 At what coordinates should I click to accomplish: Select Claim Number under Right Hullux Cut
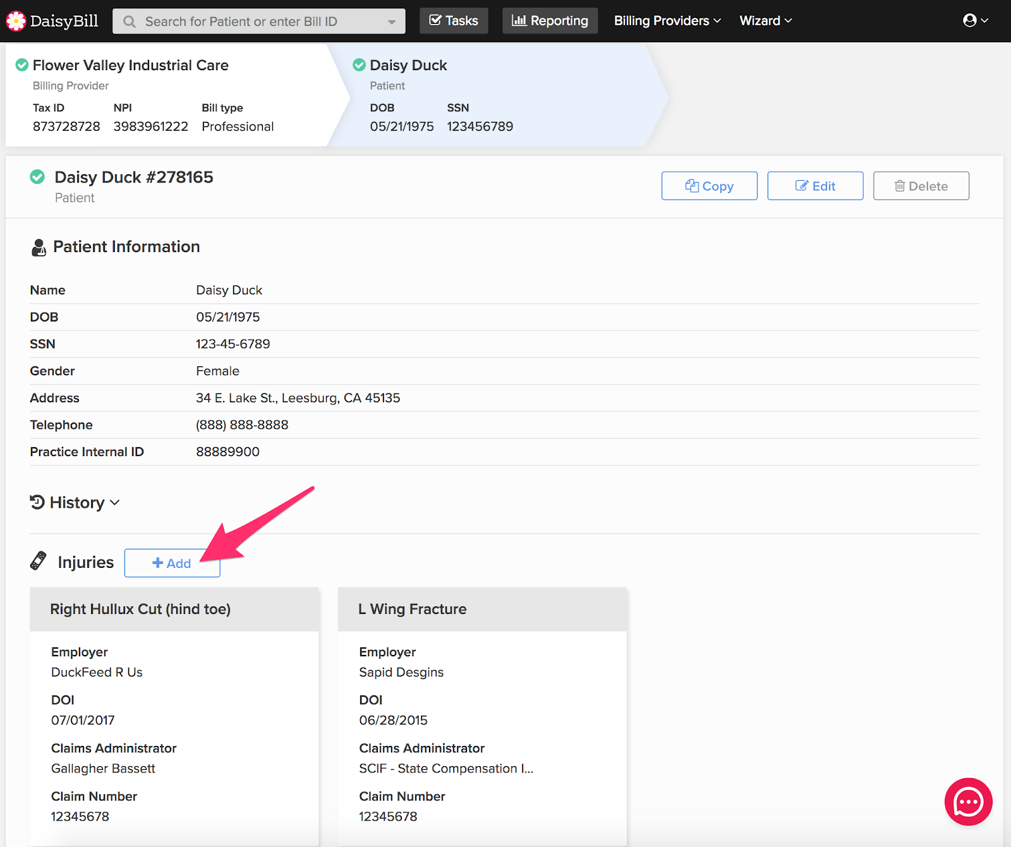(80, 816)
